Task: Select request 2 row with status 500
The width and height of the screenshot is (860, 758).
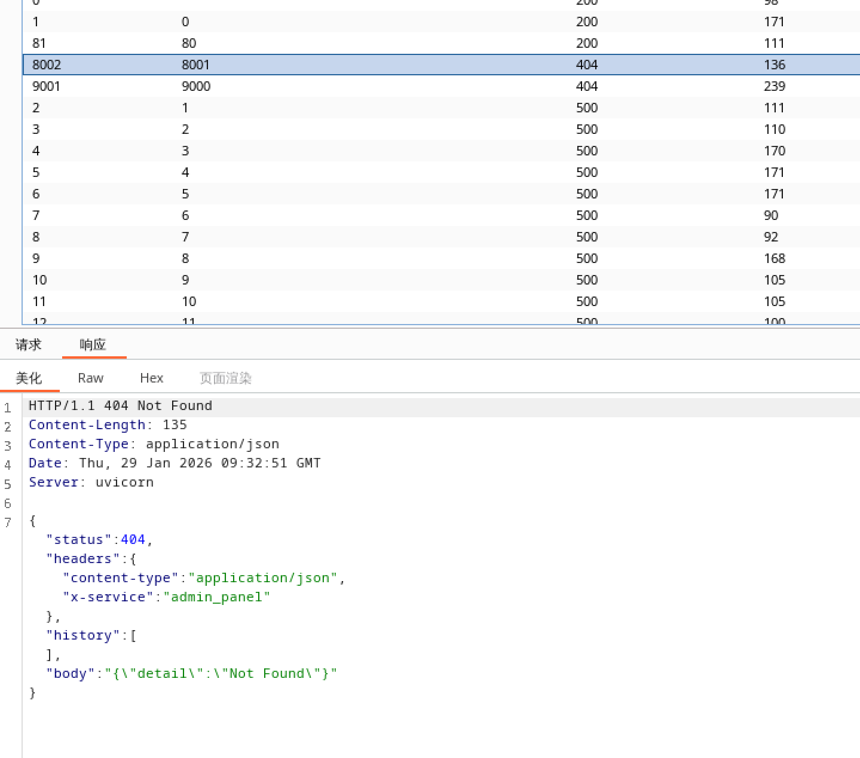Action: [586, 108]
